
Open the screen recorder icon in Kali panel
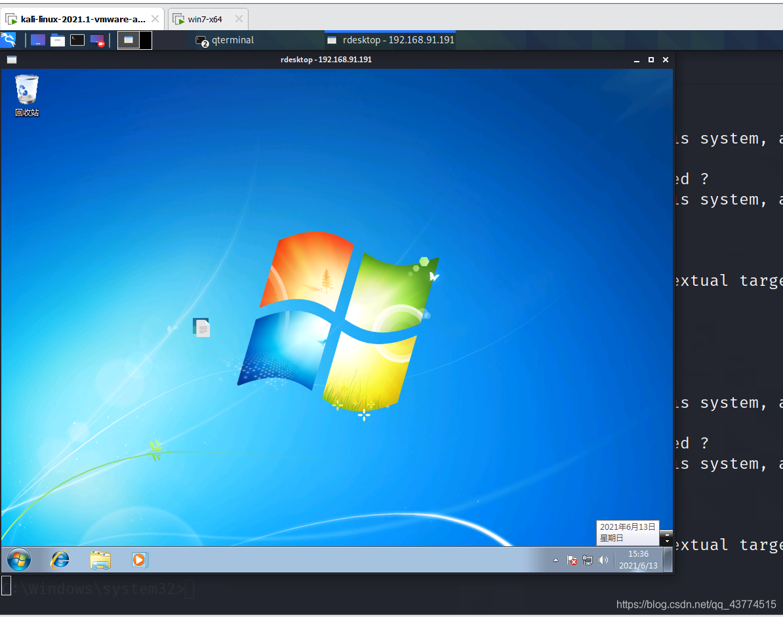[x=97, y=41]
